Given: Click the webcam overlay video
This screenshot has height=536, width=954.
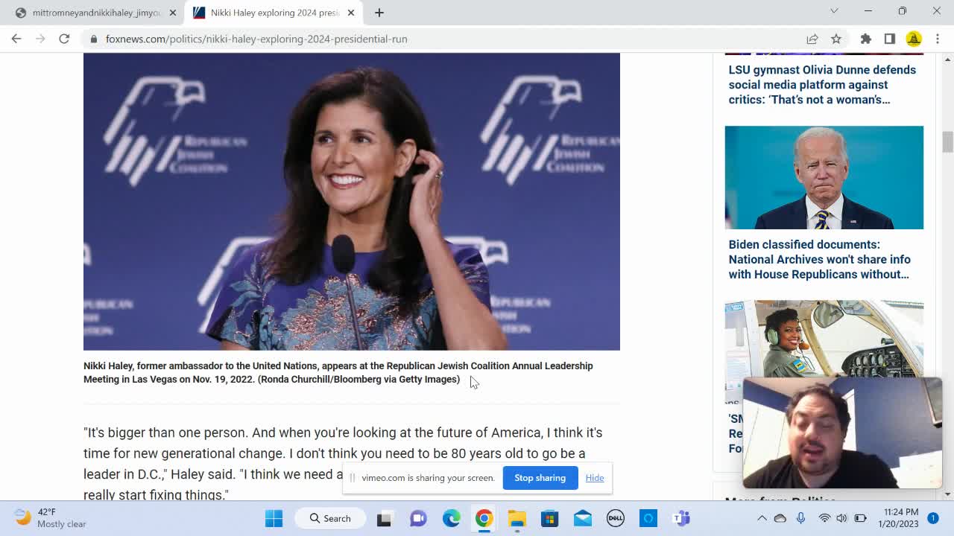Looking at the screenshot, I should (843, 433).
